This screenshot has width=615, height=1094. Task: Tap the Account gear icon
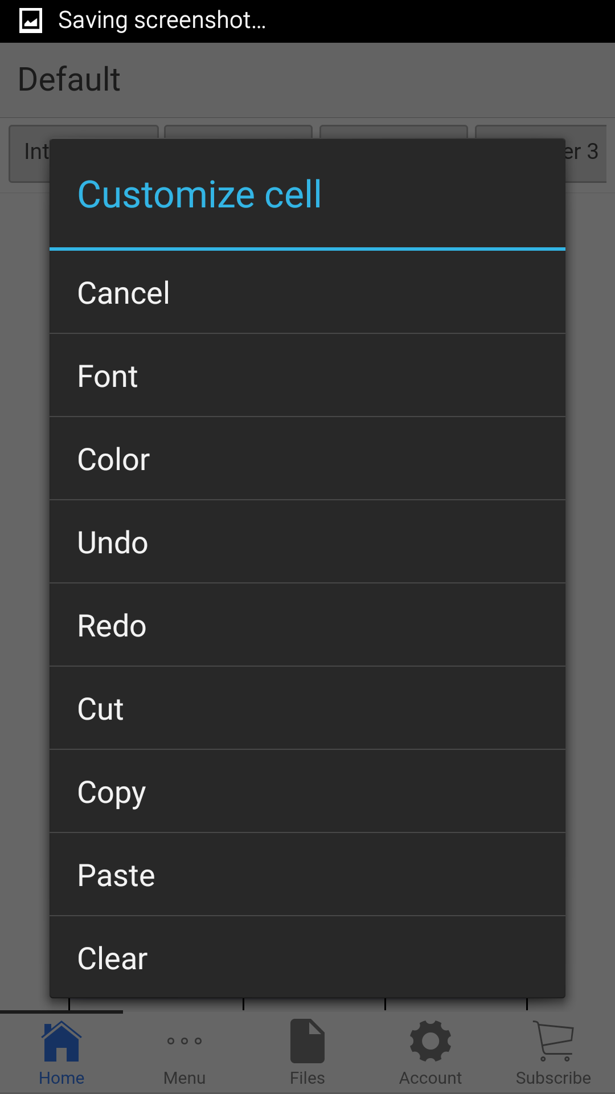[x=430, y=1041]
